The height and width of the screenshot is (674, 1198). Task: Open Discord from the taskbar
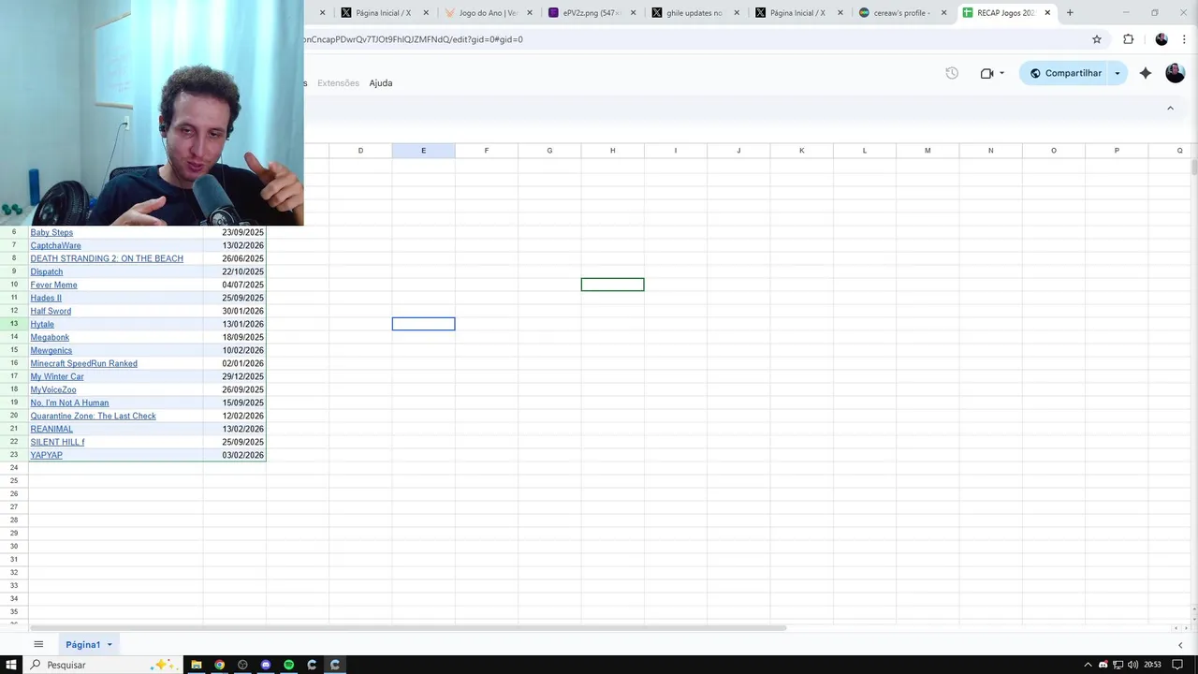point(266,665)
